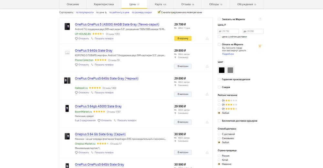Click the minimum price 'от' input field

pyautogui.click(x=228, y=31)
